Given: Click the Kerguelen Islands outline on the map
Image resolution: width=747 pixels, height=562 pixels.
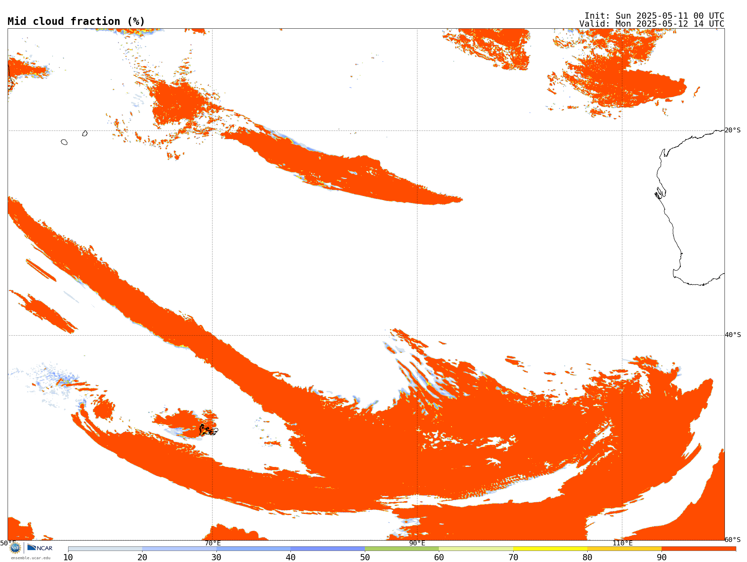Looking at the screenshot, I should click(208, 430).
